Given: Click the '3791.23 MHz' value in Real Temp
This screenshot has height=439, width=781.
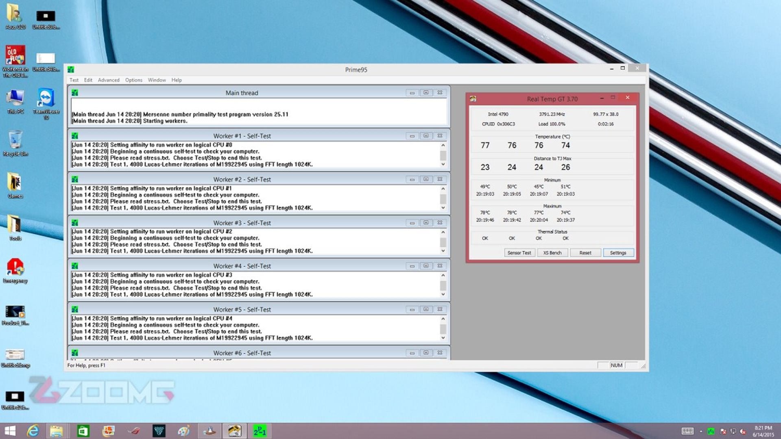Looking at the screenshot, I should (x=552, y=114).
